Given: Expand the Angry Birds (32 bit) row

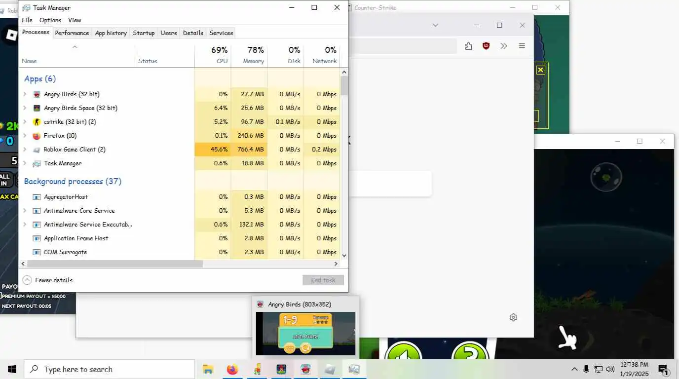Looking at the screenshot, I should tap(25, 94).
